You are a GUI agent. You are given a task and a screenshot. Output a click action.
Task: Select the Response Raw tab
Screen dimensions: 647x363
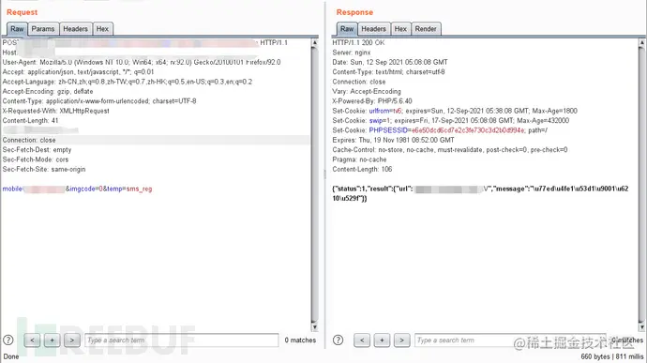(347, 29)
